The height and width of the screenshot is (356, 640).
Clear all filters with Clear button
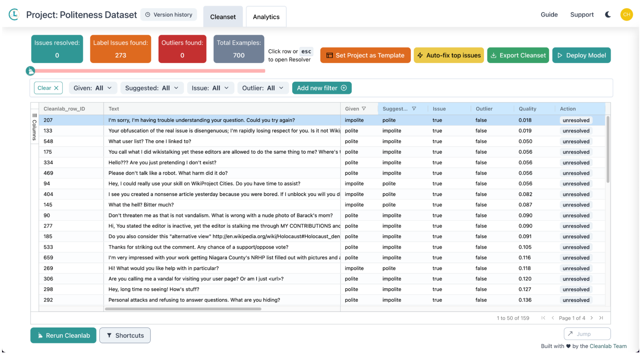(48, 88)
